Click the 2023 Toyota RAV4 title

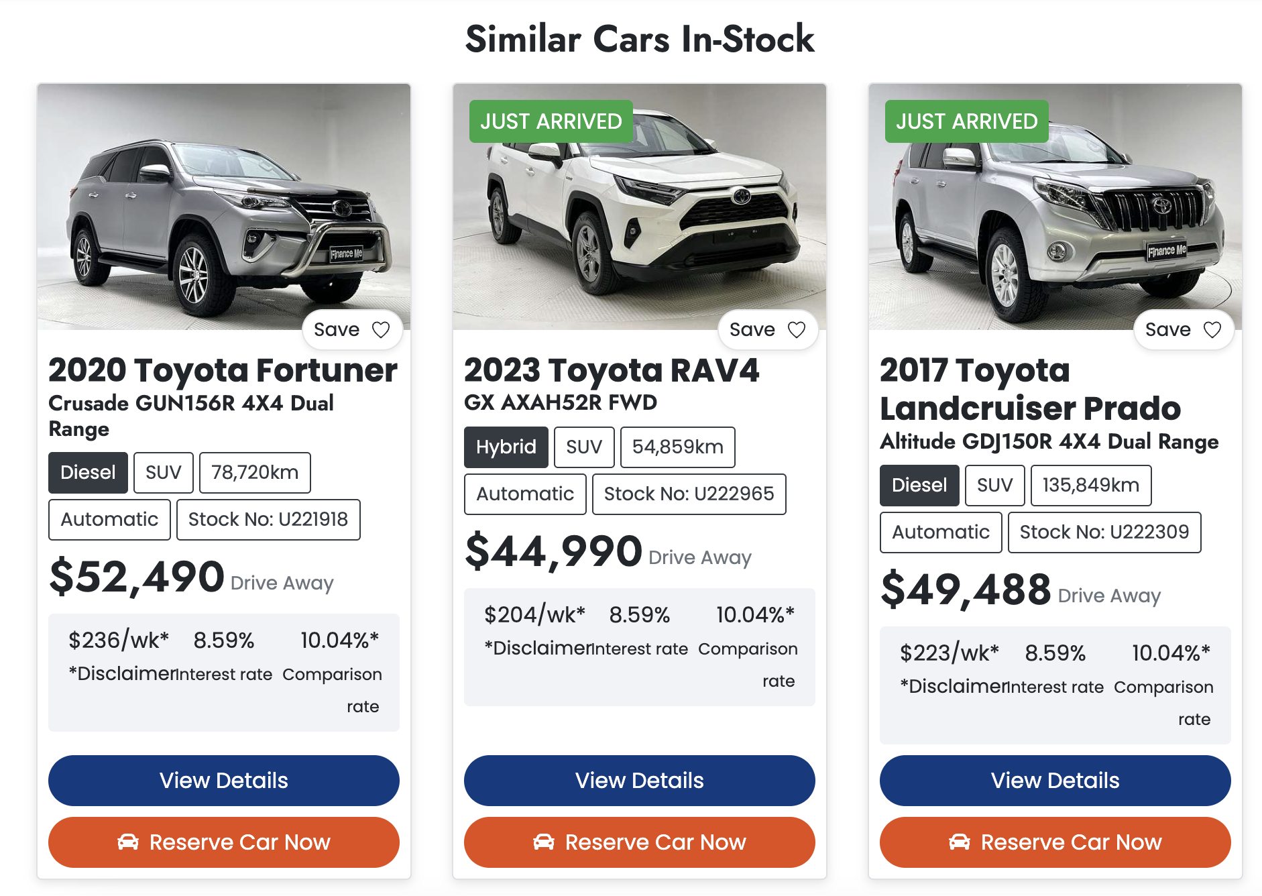pyautogui.click(x=612, y=370)
